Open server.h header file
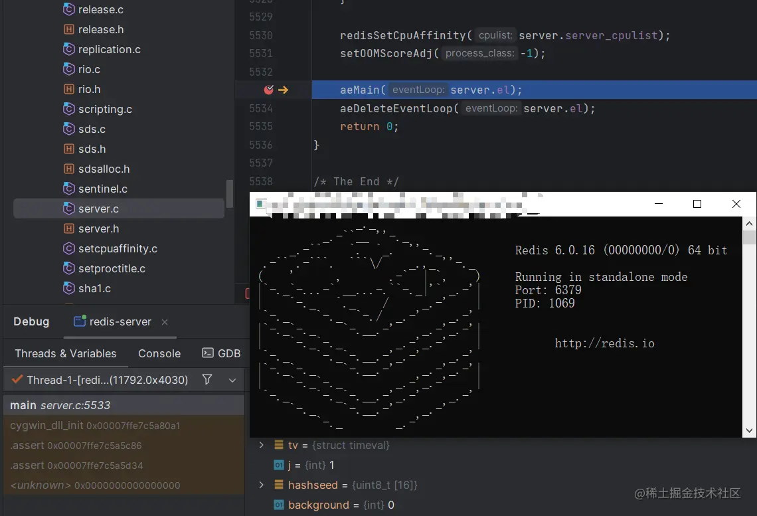Image resolution: width=757 pixels, height=516 pixels. [98, 229]
